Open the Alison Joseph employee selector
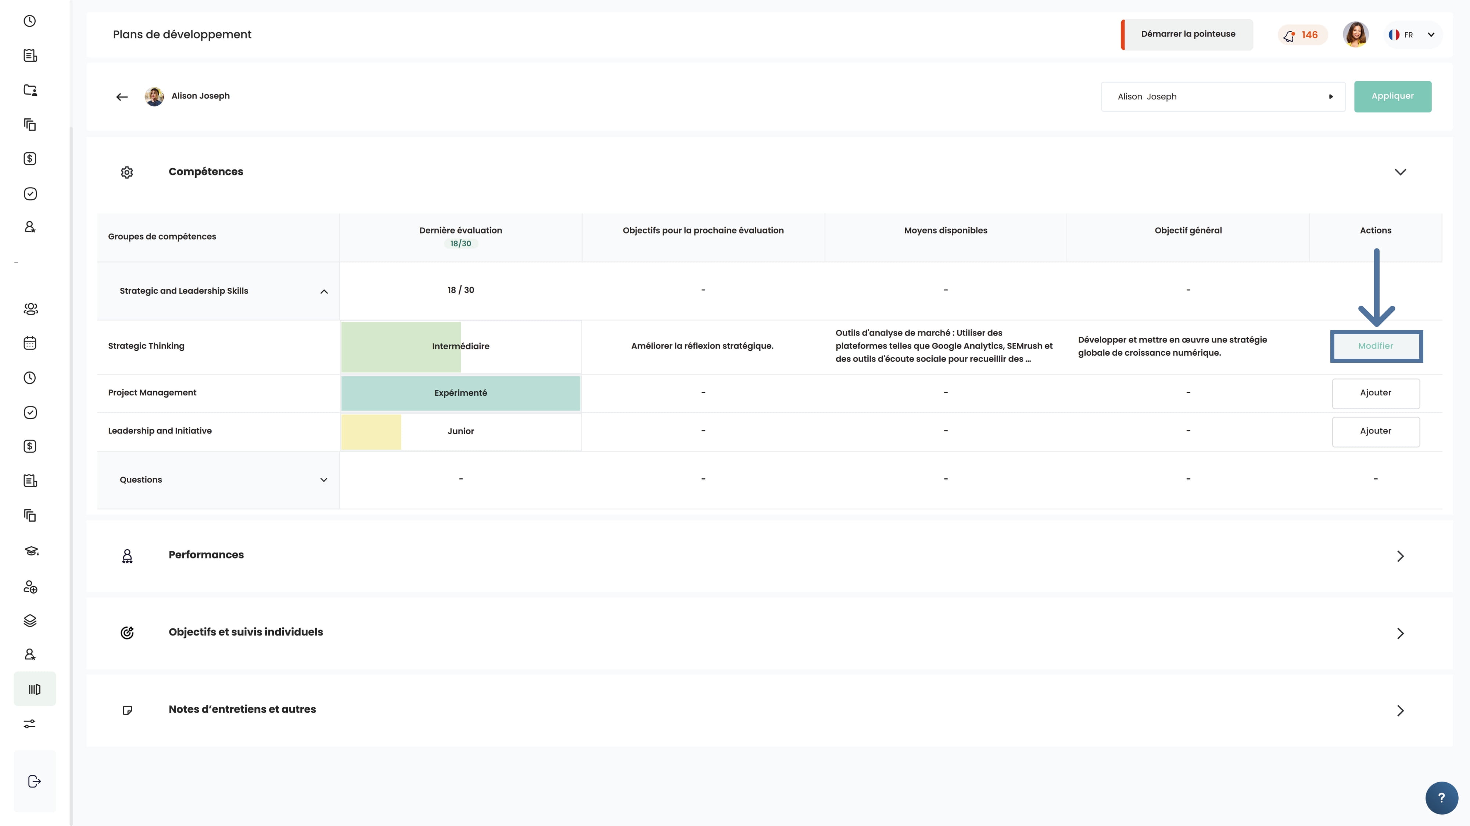1470x826 pixels. point(1222,96)
